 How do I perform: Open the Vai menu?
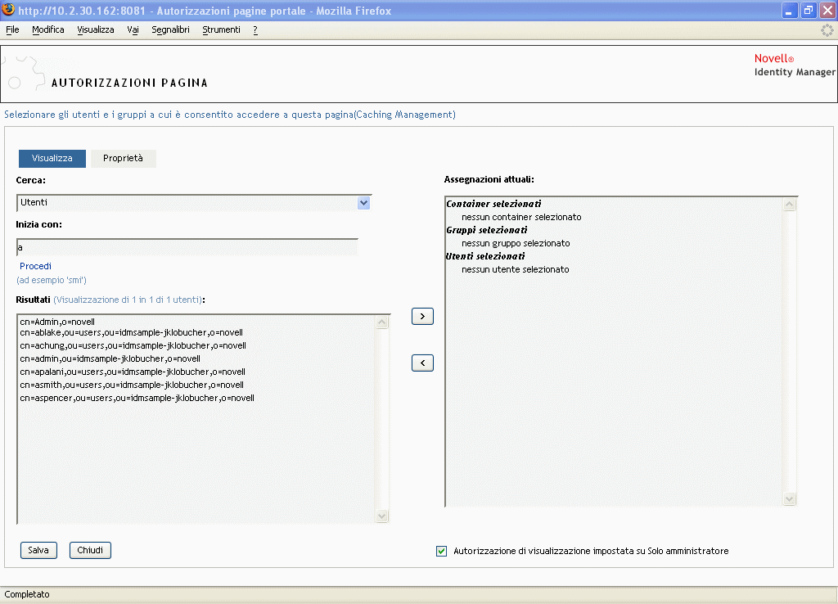133,30
